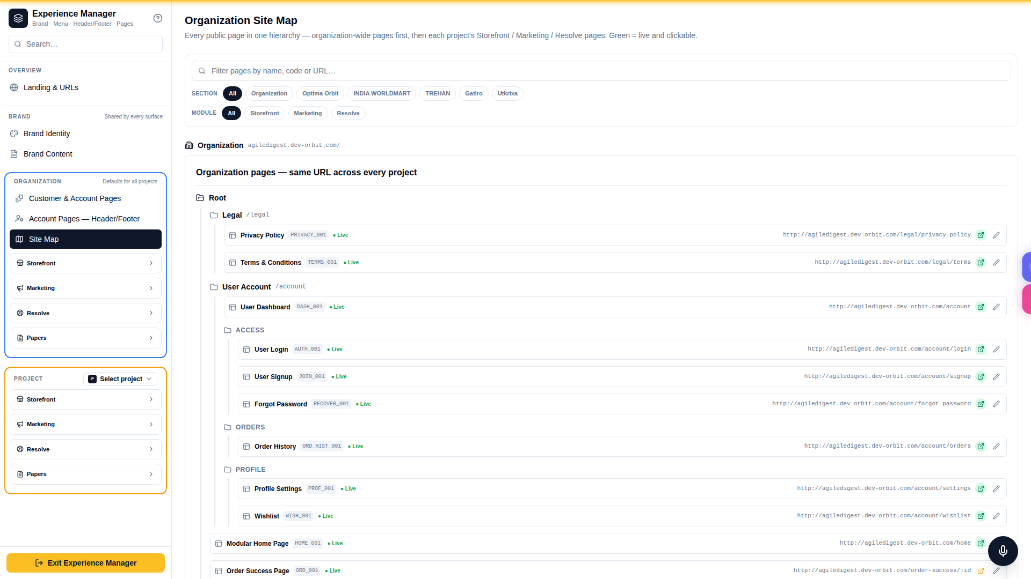Expand Organization Resolve section
Screen dimensions: 1031x579
tap(85, 313)
